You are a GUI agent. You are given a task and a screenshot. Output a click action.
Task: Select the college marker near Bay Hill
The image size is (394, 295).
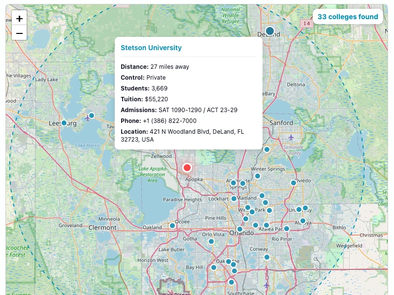click(214, 267)
